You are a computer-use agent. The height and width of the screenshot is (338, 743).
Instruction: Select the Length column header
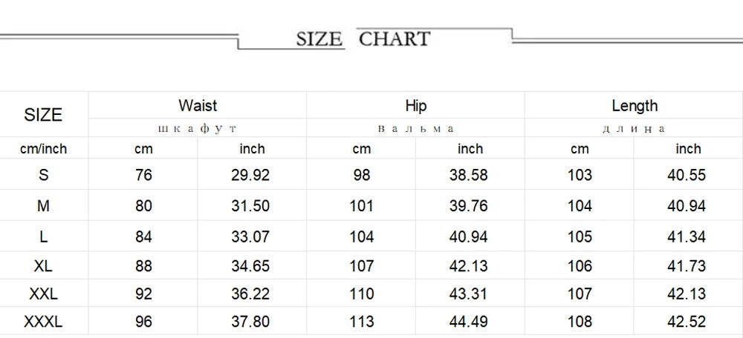click(635, 106)
